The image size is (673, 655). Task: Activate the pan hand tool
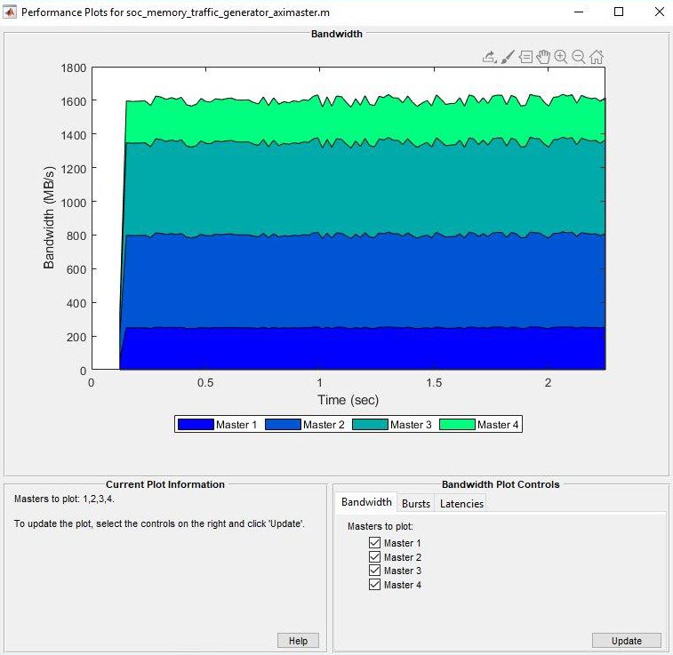click(543, 57)
